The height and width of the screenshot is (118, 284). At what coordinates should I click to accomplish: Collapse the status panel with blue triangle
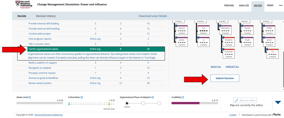pos(278,102)
